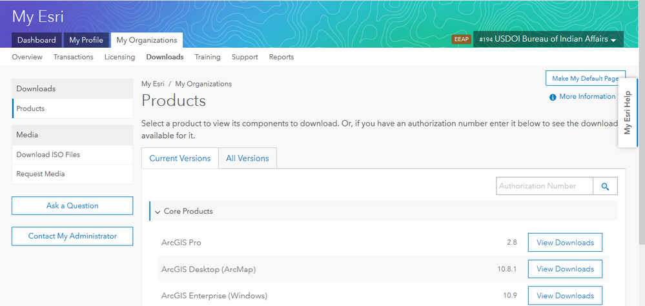Click the Products page heading
Screen dimensions: 645x306
point(174,101)
